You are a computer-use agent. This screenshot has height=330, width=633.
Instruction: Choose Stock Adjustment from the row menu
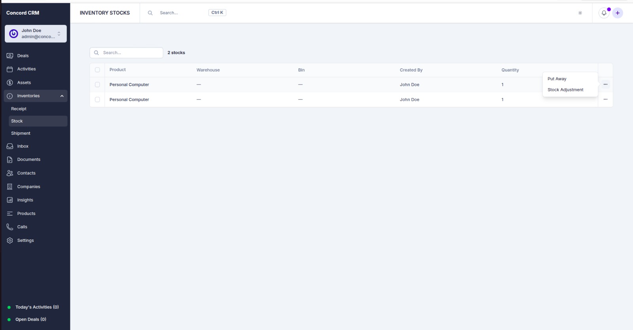565,90
